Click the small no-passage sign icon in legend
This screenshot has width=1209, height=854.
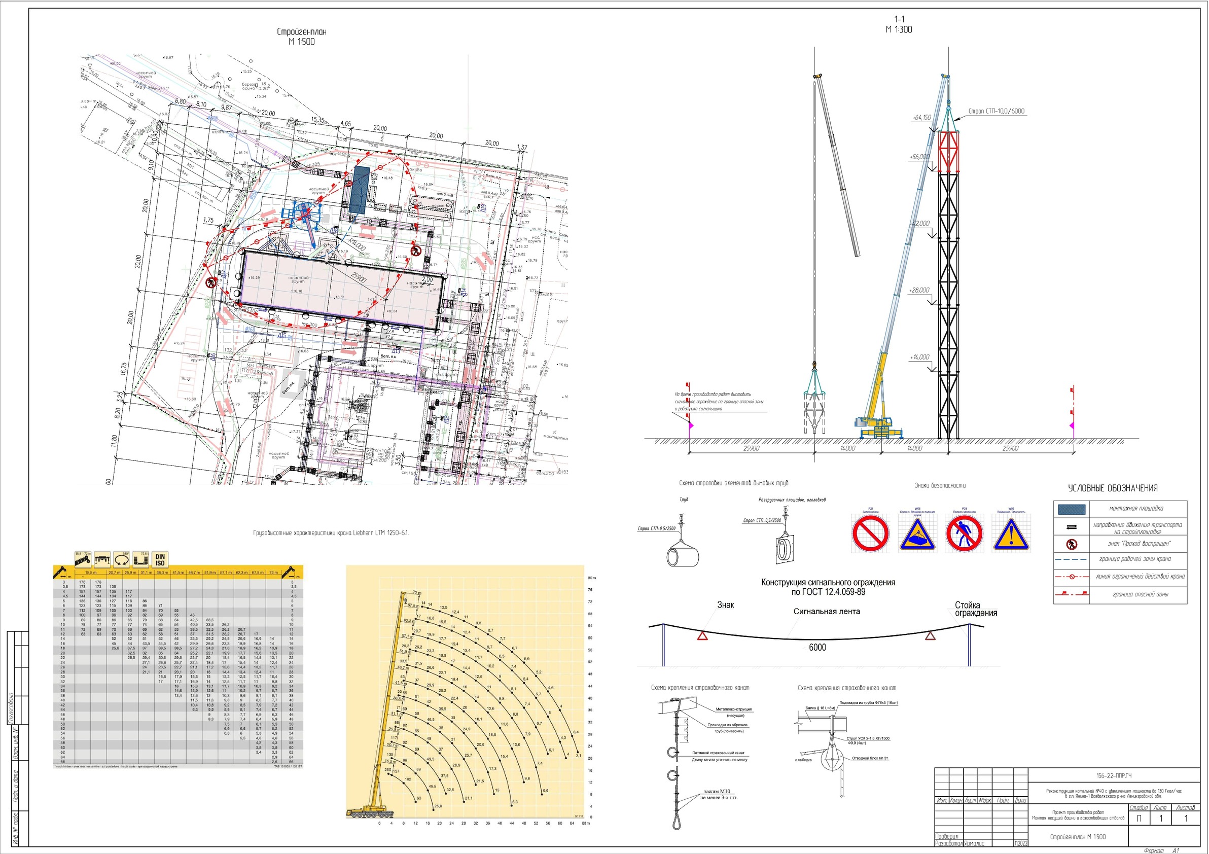click(x=1072, y=545)
